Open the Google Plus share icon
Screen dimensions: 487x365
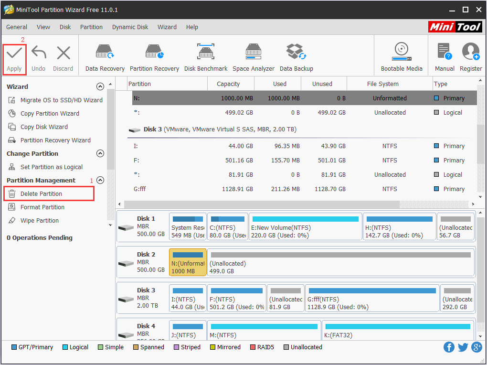coord(476,347)
